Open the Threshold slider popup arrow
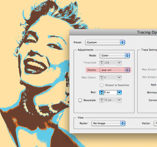This screenshot has width=157, height=147. pyautogui.click(x=119, y=63)
